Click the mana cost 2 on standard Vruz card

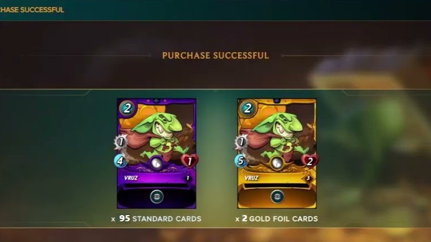(127, 108)
